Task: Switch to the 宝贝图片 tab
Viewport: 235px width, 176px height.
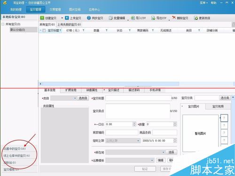Action: pos(194,107)
